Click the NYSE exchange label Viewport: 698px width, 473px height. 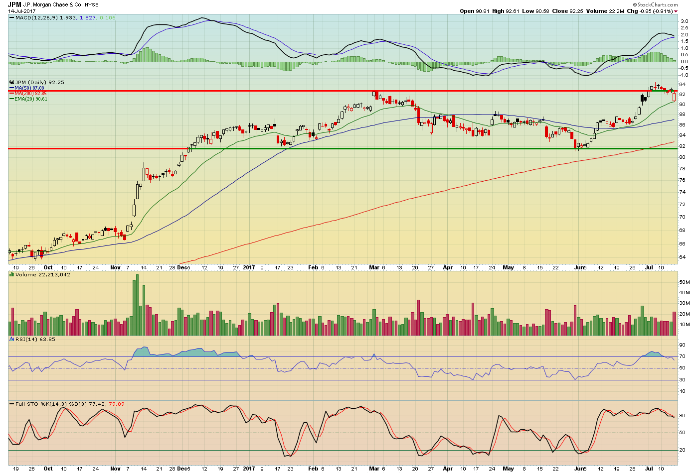pyautogui.click(x=92, y=5)
